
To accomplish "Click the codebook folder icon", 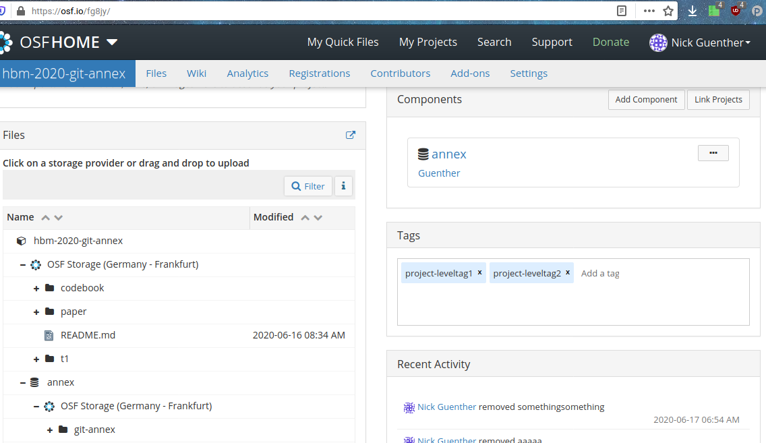I will [49, 288].
